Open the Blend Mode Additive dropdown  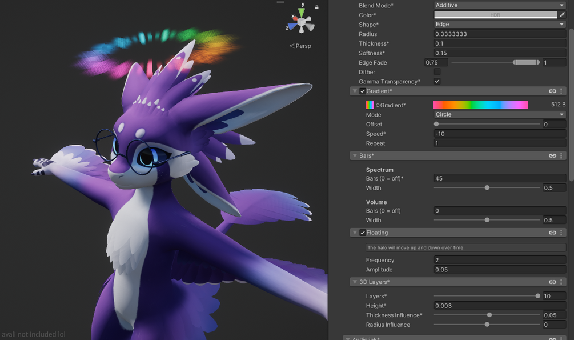click(x=500, y=5)
